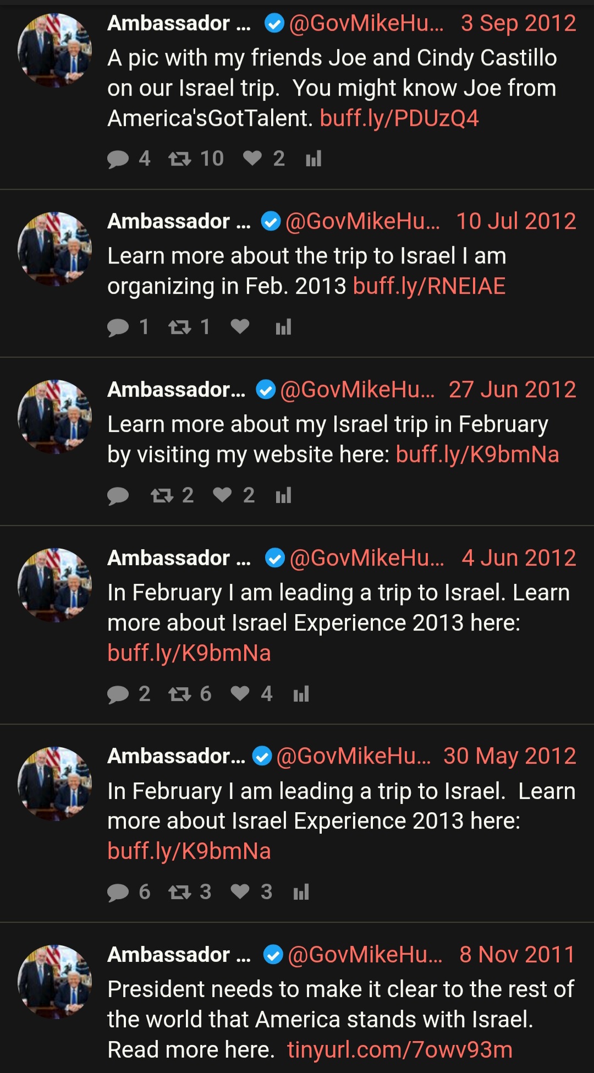Image resolution: width=594 pixels, height=1073 pixels.
Task: Like the 3 Sep 2012 tweet
Action: [x=252, y=158]
